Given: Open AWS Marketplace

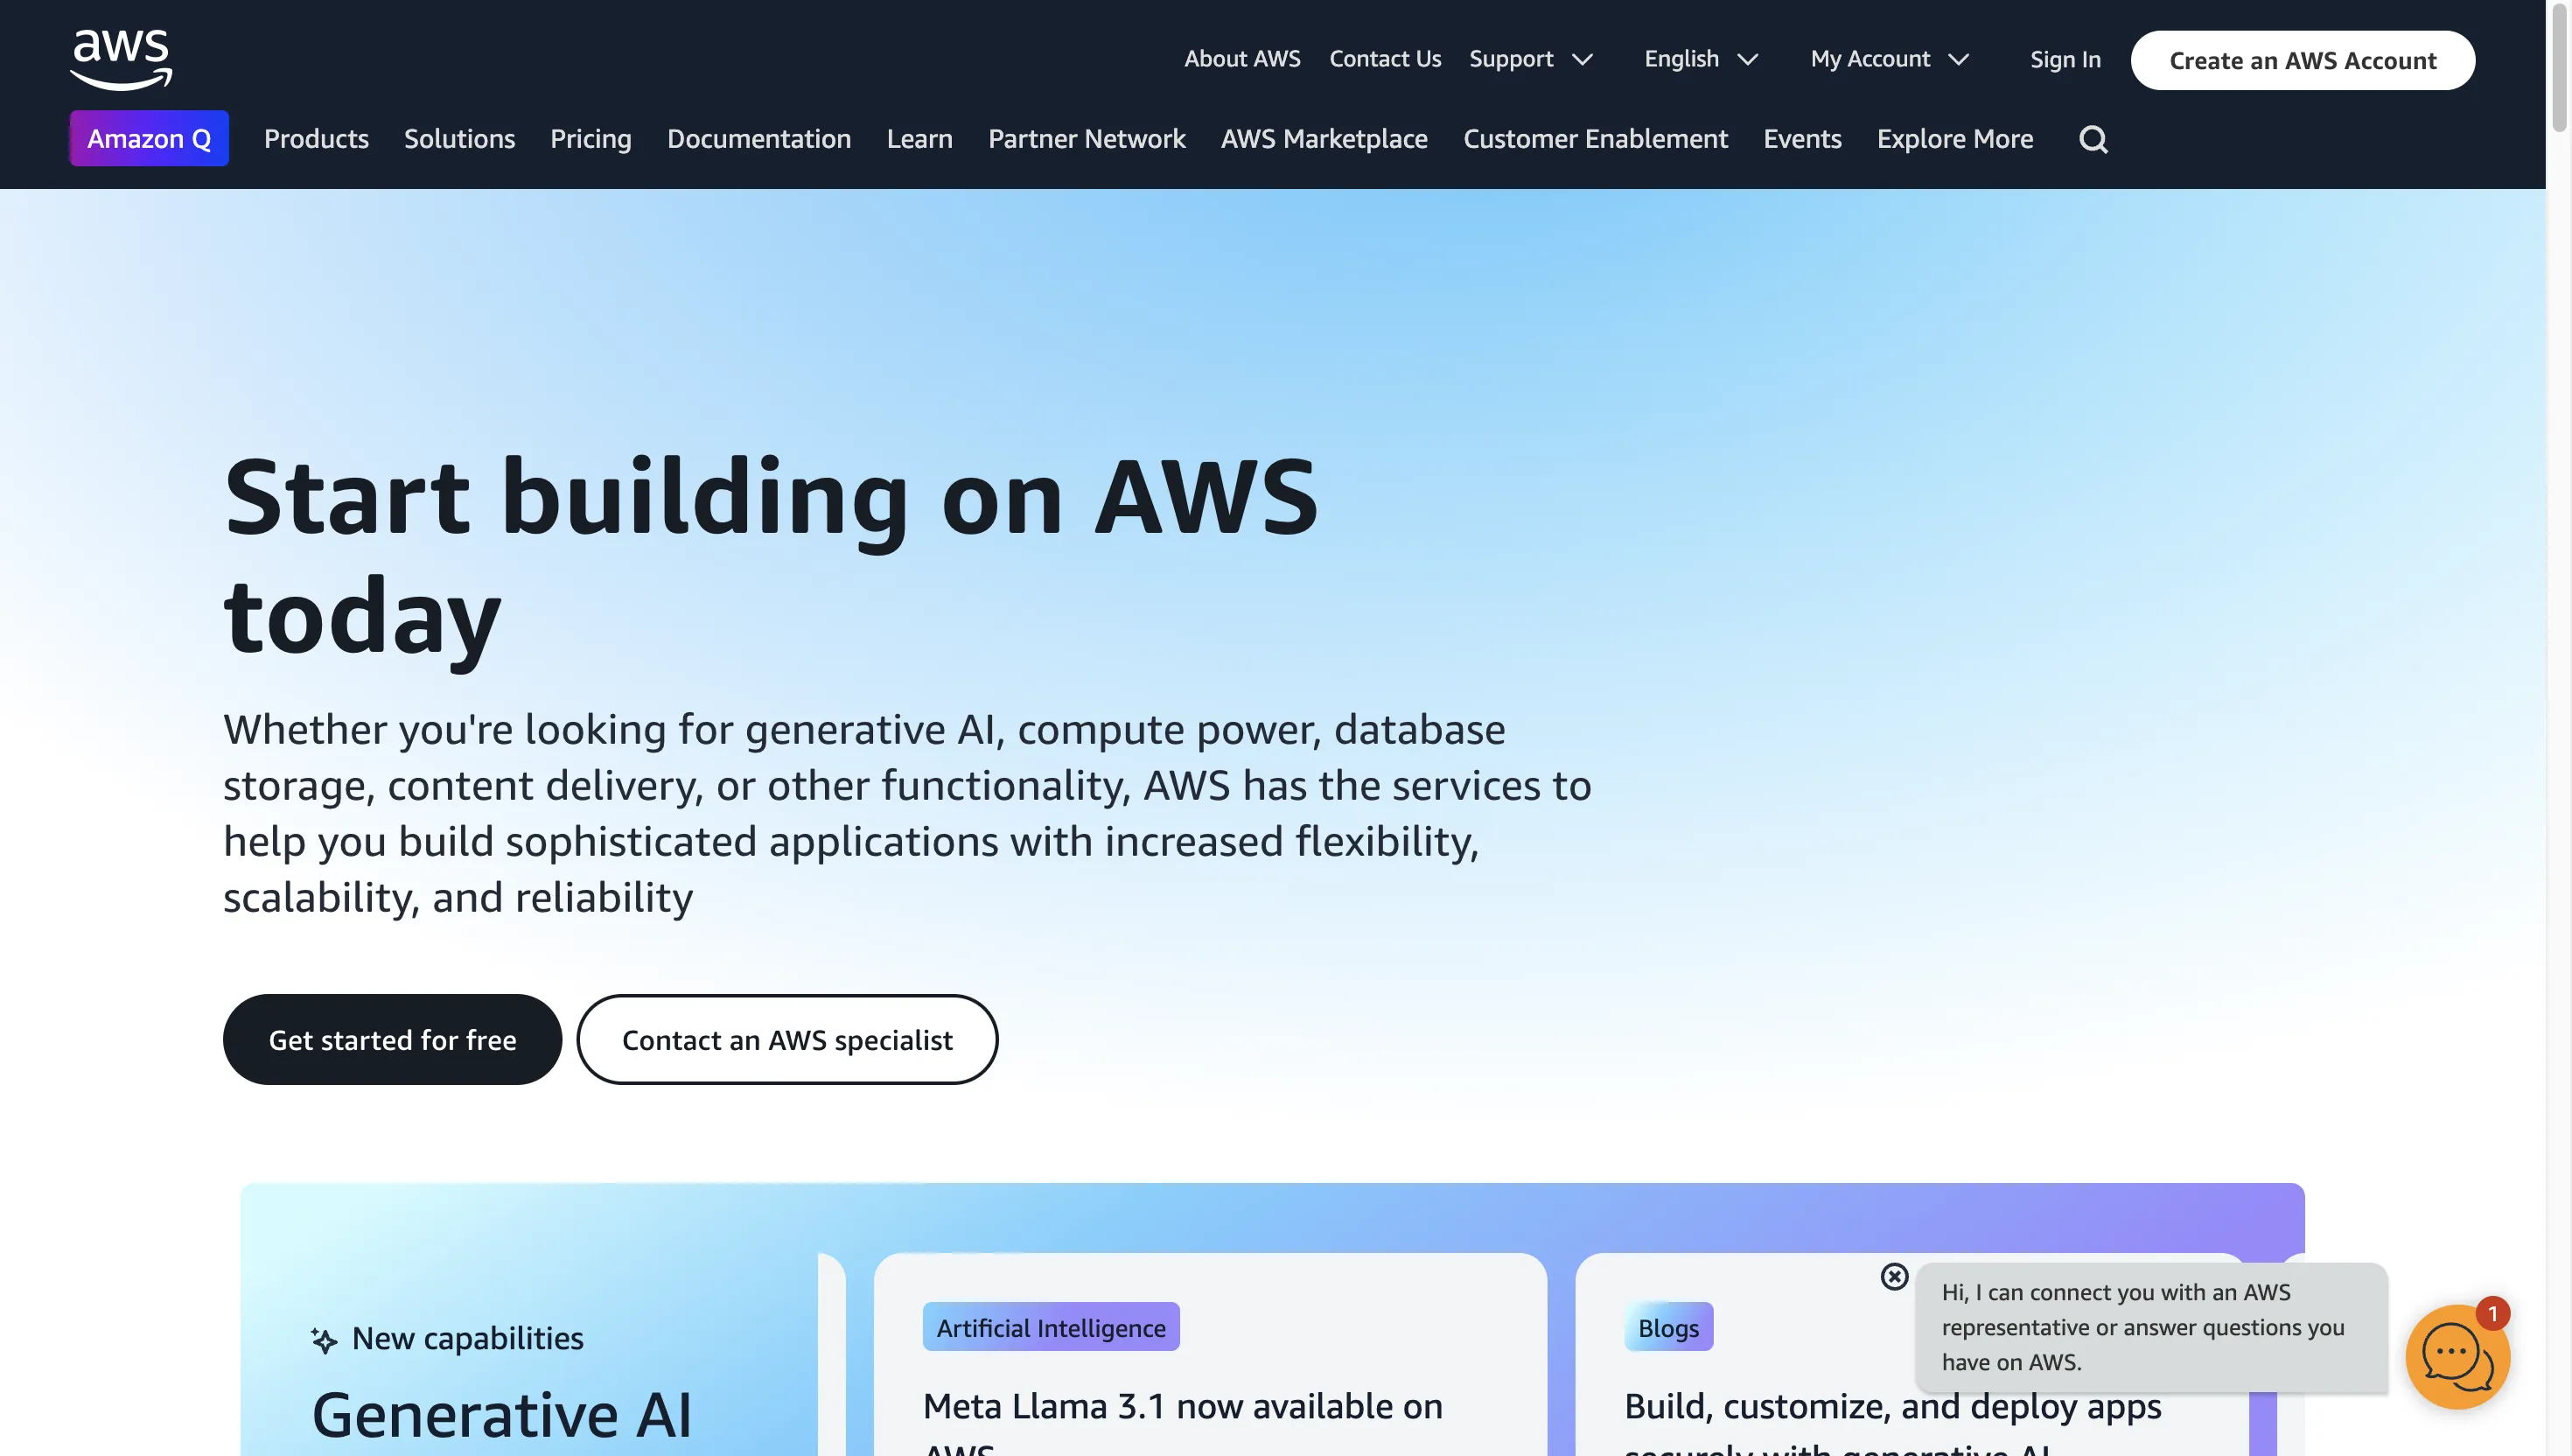Looking at the screenshot, I should (1324, 139).
